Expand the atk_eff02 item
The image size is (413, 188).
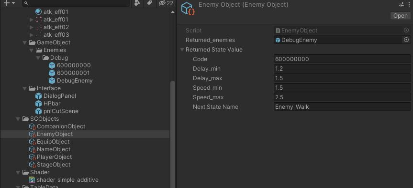pos(32,27)
